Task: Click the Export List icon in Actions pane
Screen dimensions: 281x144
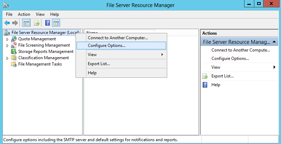Action: (205, 76)
